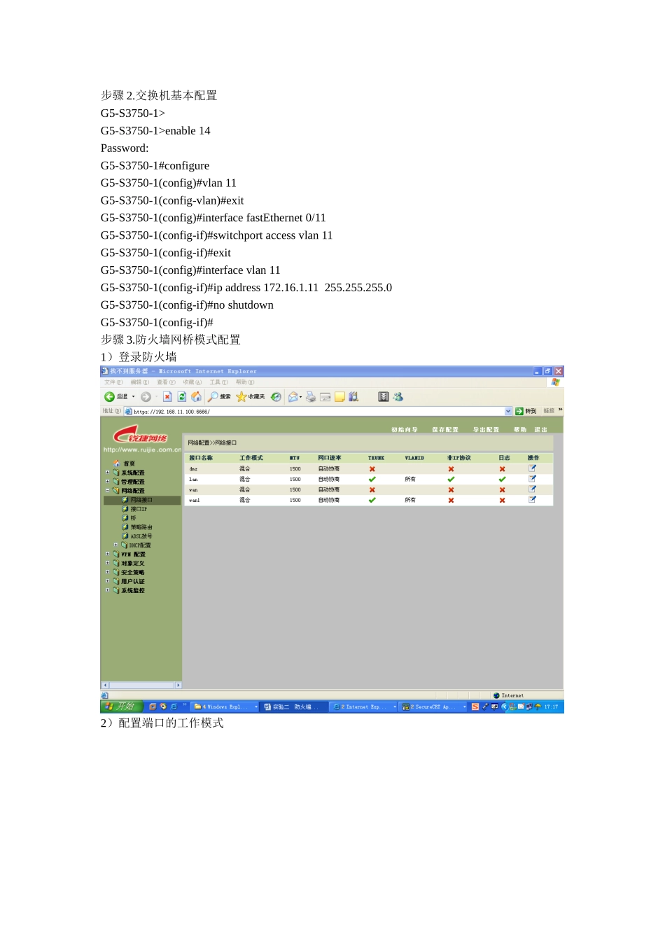Expand the VPN 配置 tree node
The height and width of the screenshot is (941, 665).
[108, 554]
